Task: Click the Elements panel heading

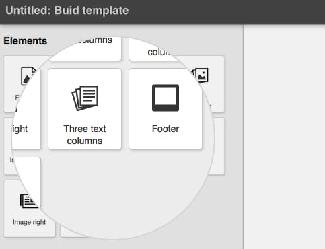Action: [26, 41]
